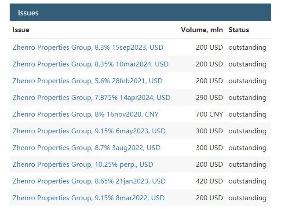Open the 8.65% 21jan2023 USD bond link
Viewport: 281px width, 209px height.
pos(89,181)
